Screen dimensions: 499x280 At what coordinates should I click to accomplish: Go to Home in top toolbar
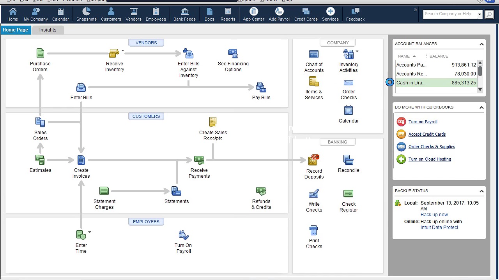tap(12, 14)
